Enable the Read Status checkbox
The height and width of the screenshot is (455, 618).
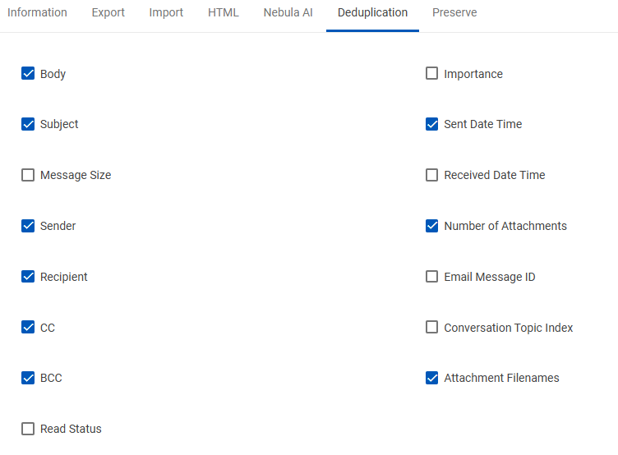coord(28,429)
